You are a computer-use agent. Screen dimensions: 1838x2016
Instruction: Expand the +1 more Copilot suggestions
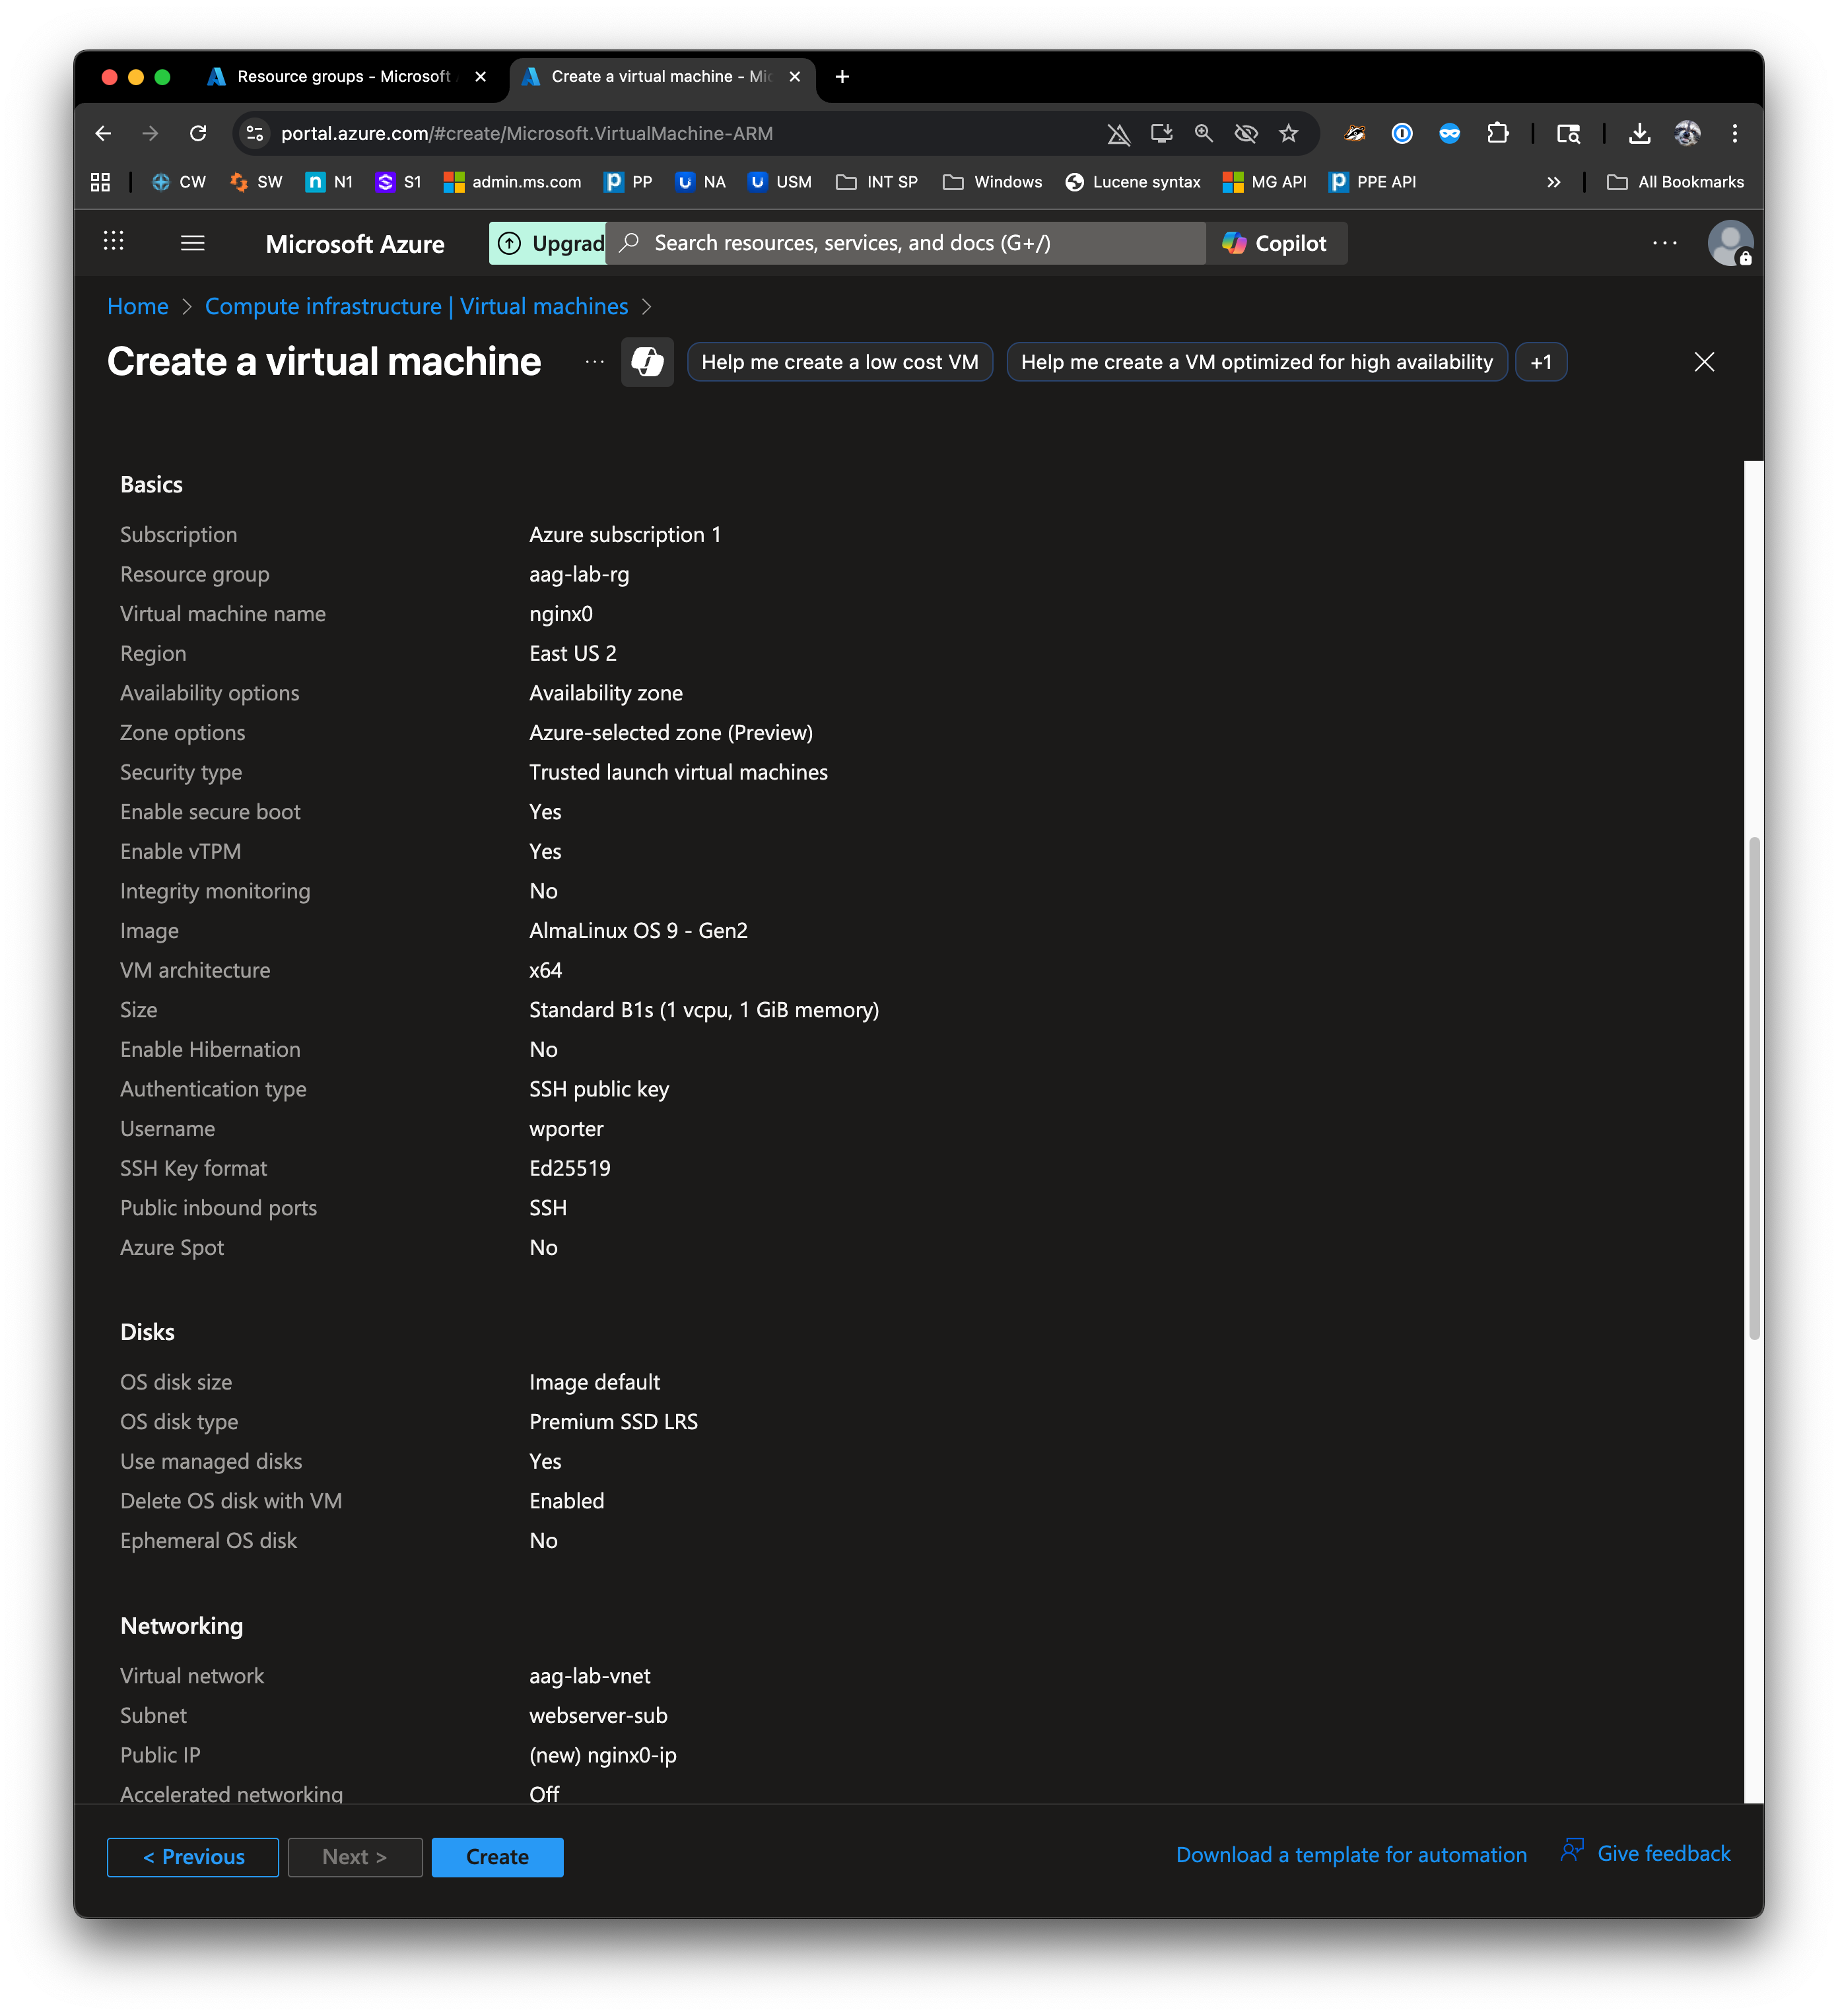1540,362
